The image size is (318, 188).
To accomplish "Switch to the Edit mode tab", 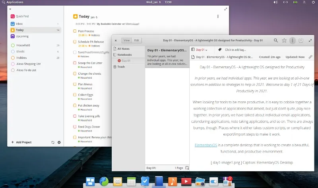I will point(137,40).
